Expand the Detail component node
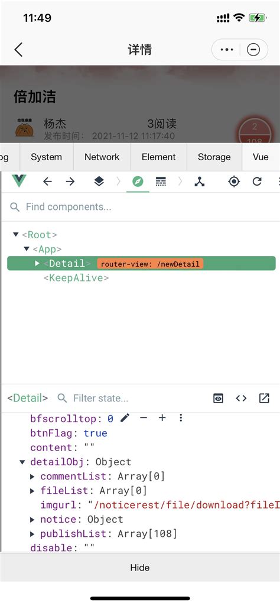Image resolution: width=280 pixels, height=606 pixels. click(37, 263)
